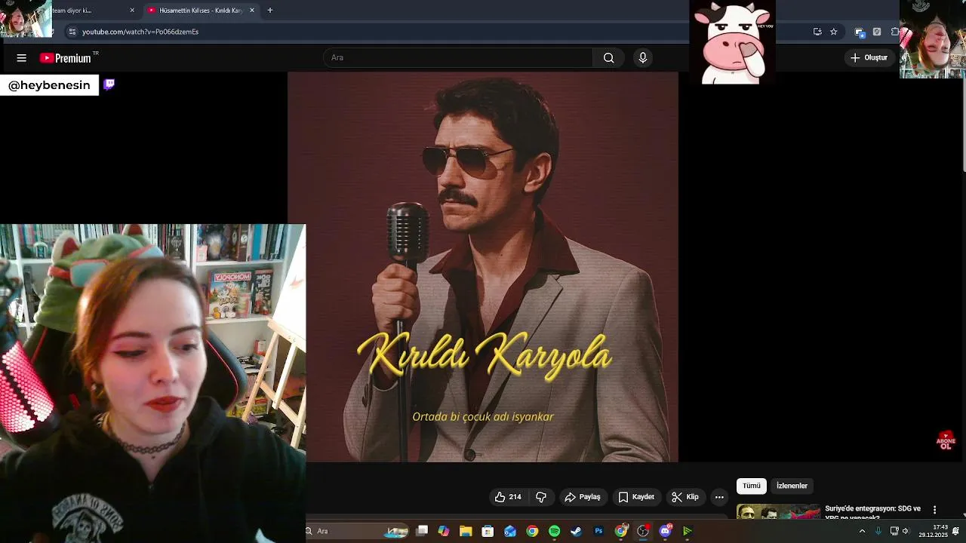Open Discord from the taskbar

666,531
